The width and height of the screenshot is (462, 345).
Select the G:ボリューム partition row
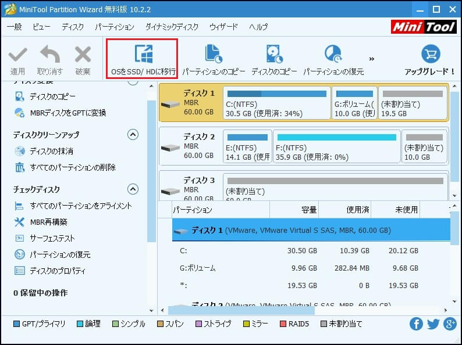[x=311, y=268]
